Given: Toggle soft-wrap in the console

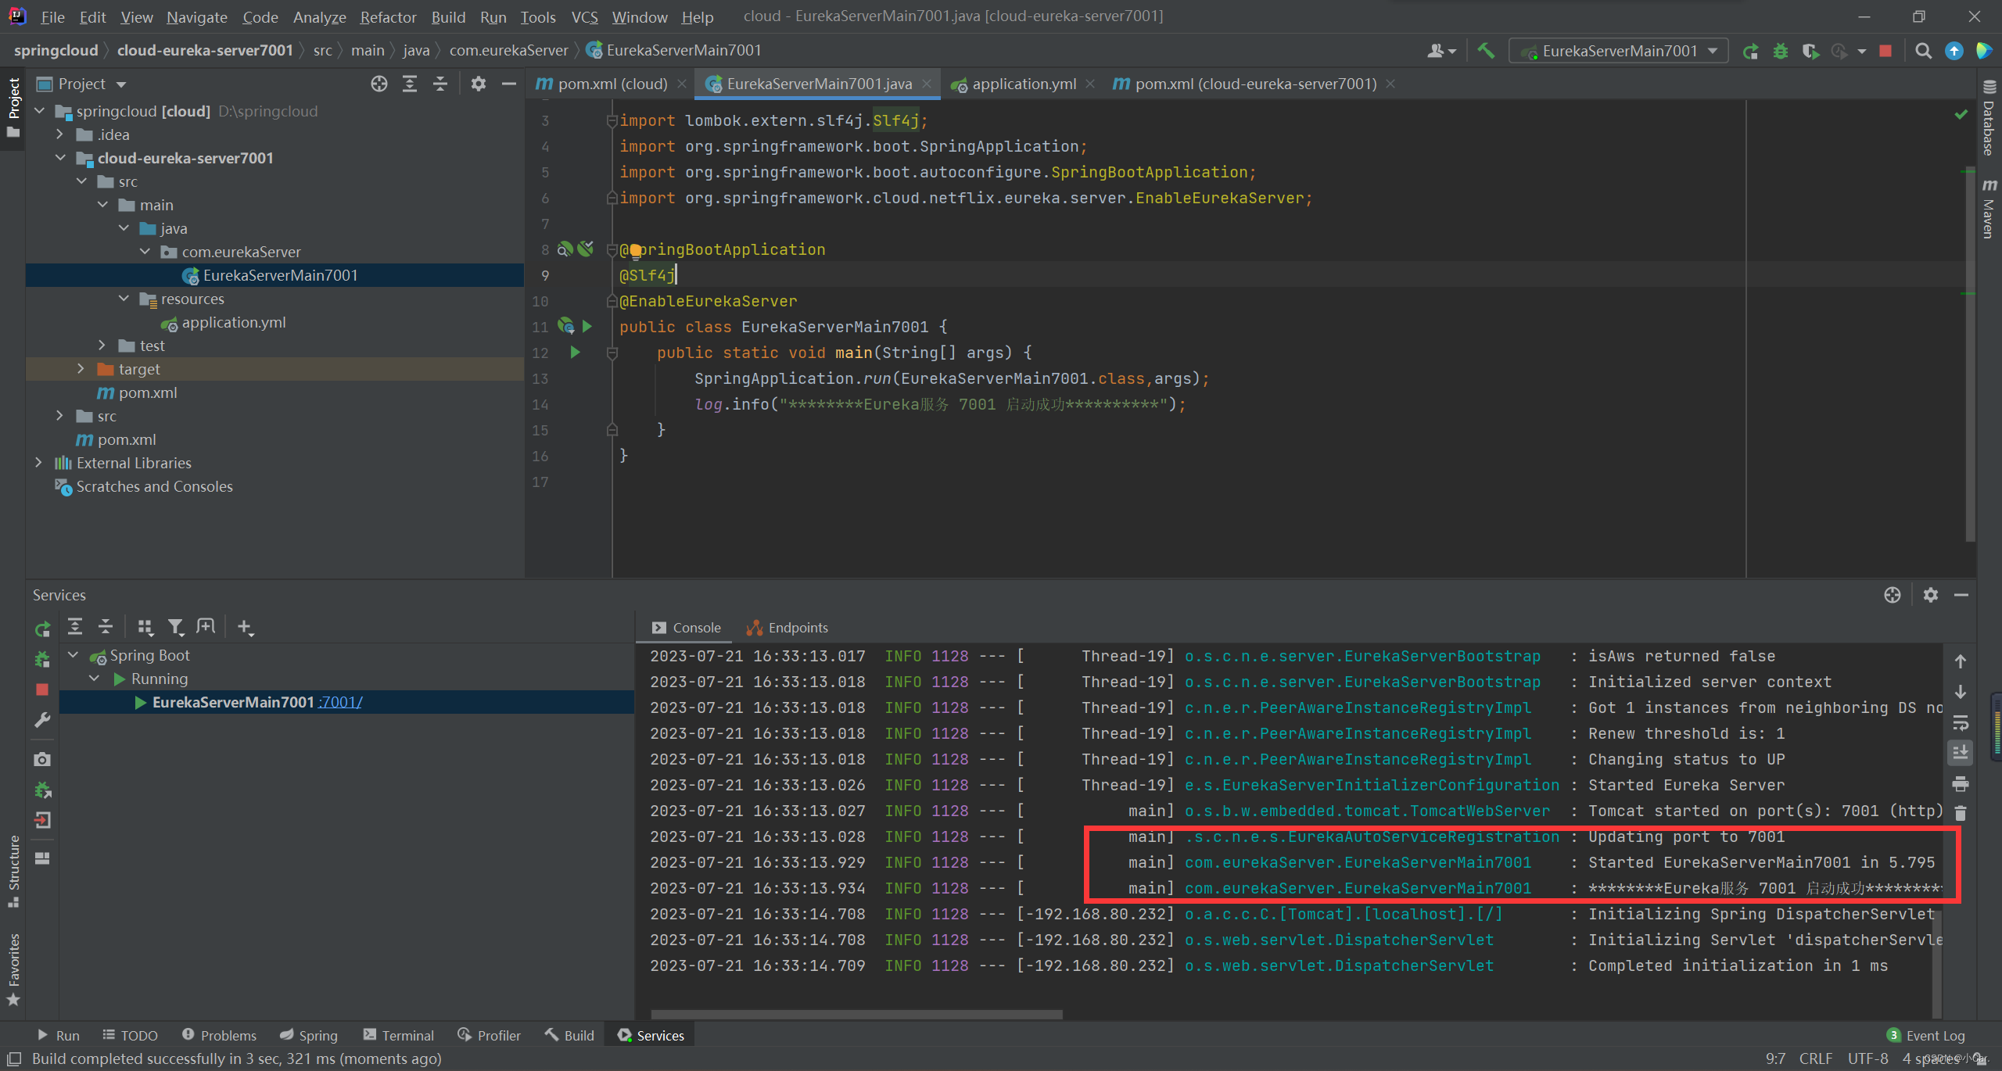Looking at the screenshot, I should 1961,722.
